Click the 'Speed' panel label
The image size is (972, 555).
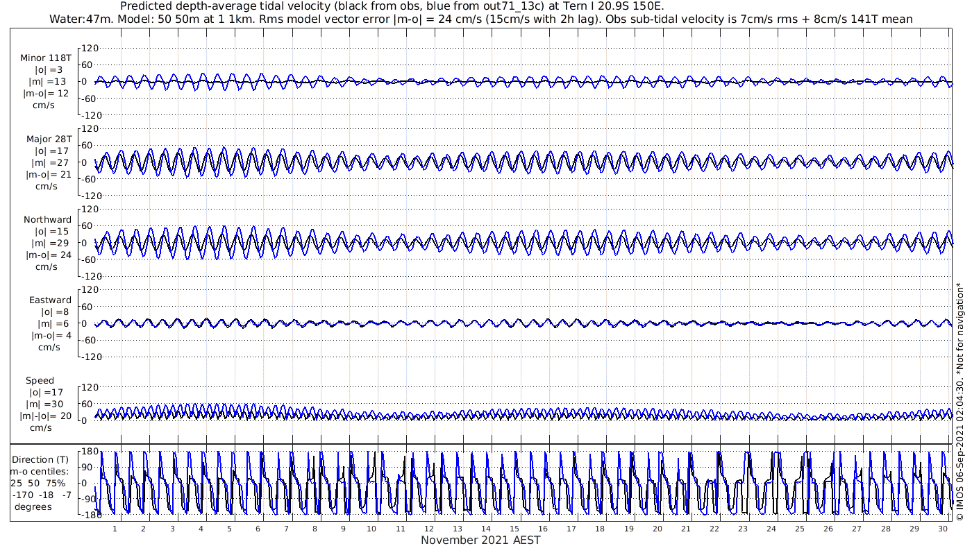click(x=40, y=380)
